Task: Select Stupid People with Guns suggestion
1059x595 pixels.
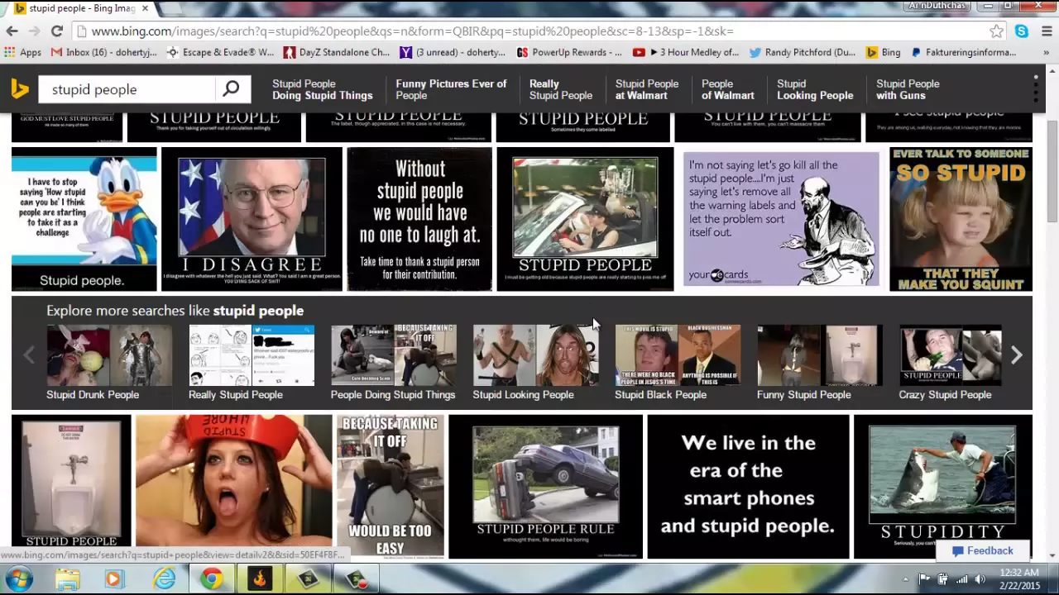Action: click(907, 89)
